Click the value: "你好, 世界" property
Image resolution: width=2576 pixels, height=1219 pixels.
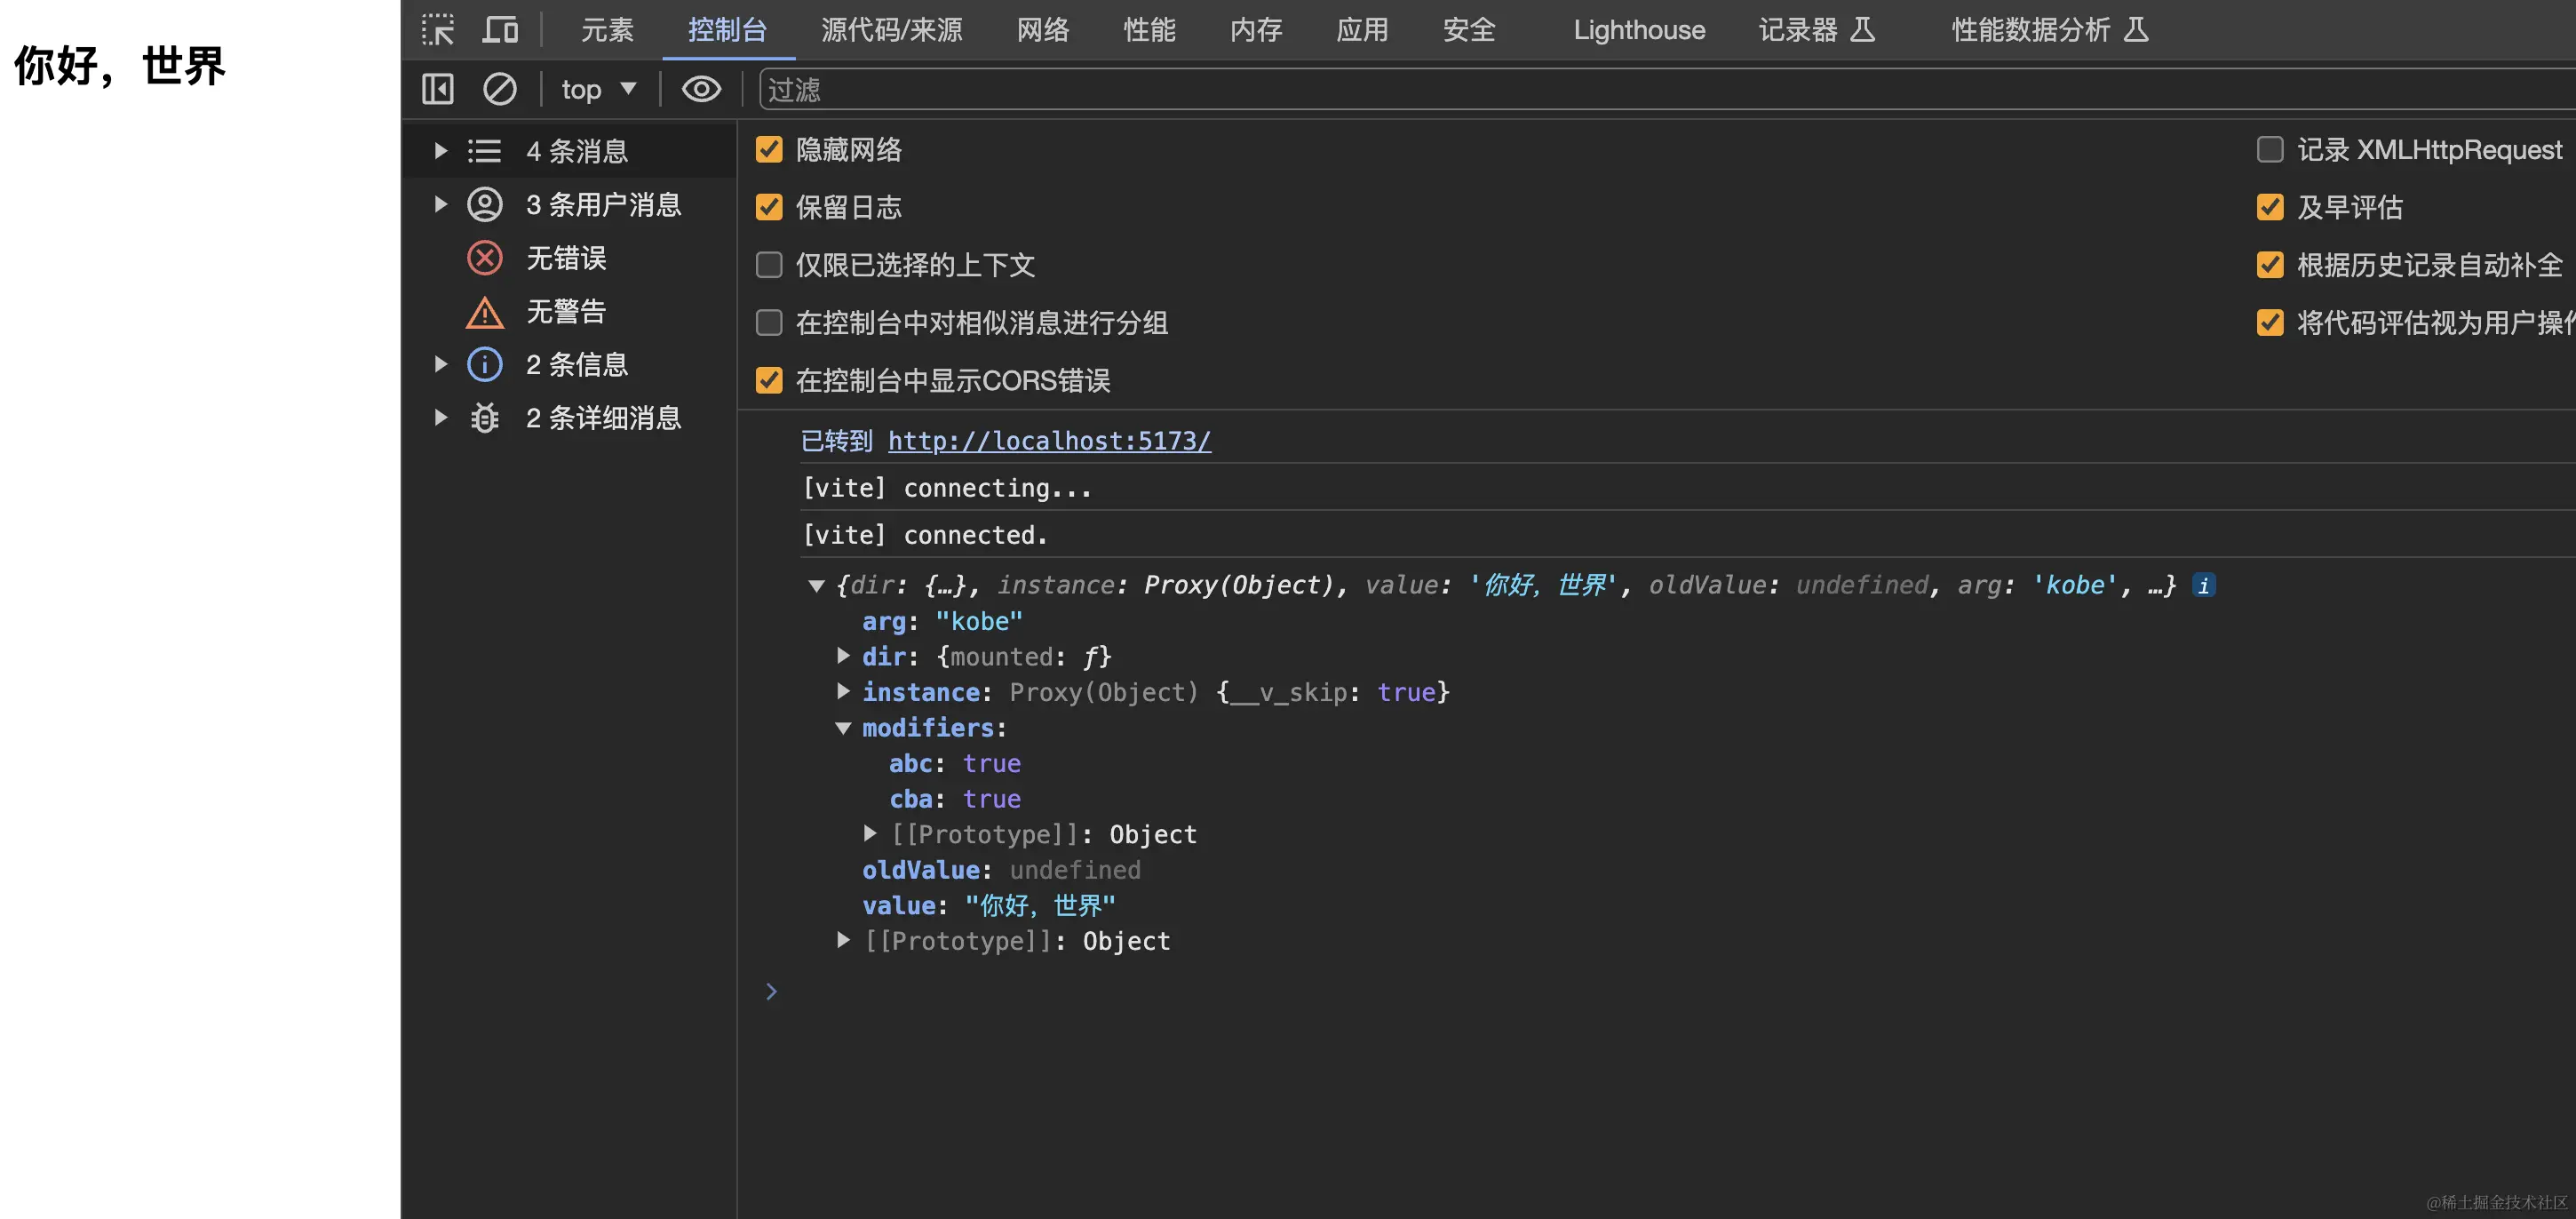[988, 905]
